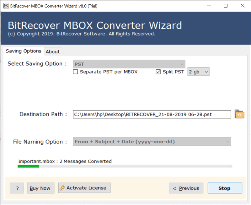The image size is (251, 205).
Task: Open the File Naming Option dropdown
Action: (x=152, y=141)
